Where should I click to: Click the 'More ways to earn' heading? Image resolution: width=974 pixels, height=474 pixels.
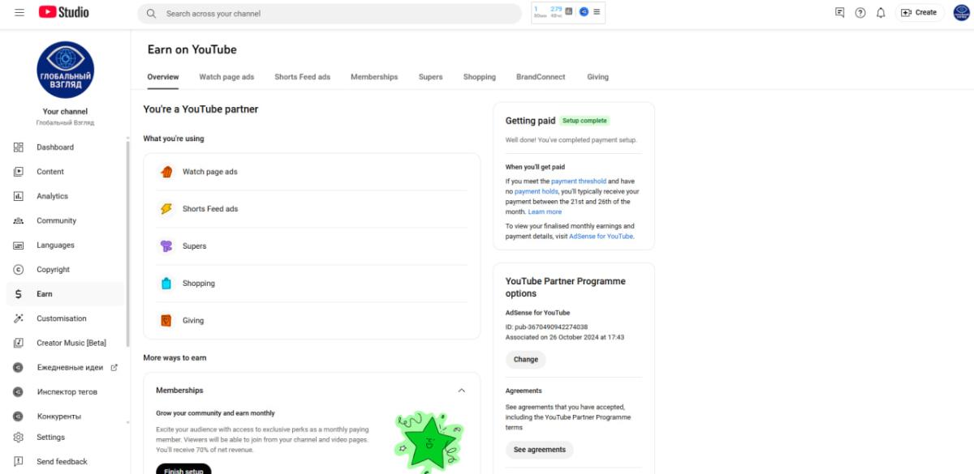[175, 357]
